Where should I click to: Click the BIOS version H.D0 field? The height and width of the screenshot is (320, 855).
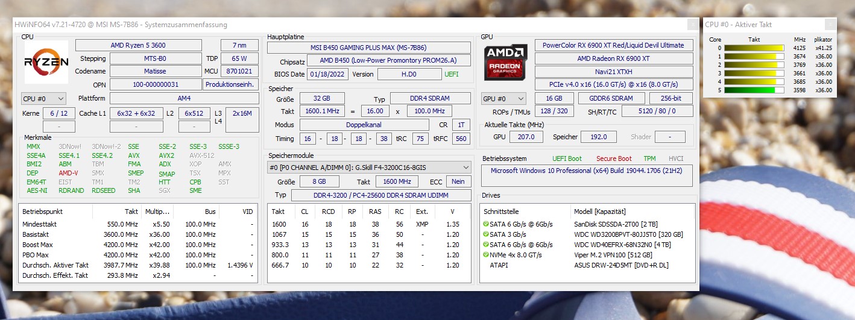click(409, 74)
